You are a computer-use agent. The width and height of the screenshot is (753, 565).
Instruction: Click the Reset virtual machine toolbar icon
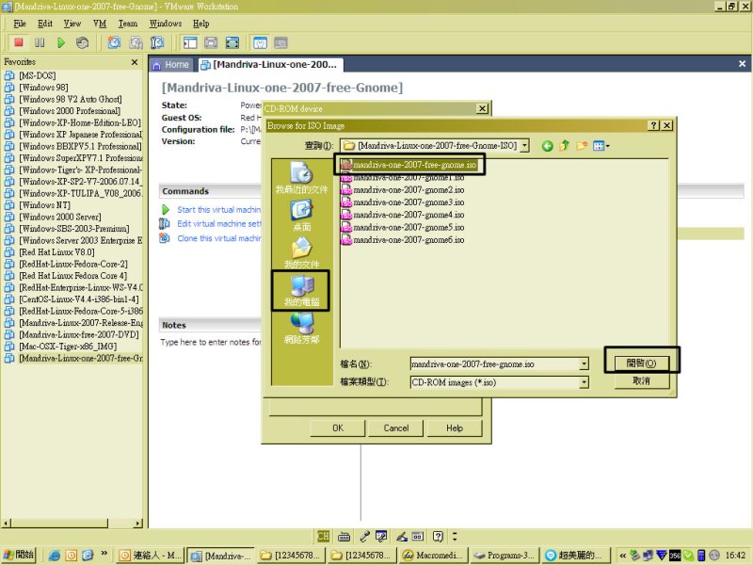point(82,42)
